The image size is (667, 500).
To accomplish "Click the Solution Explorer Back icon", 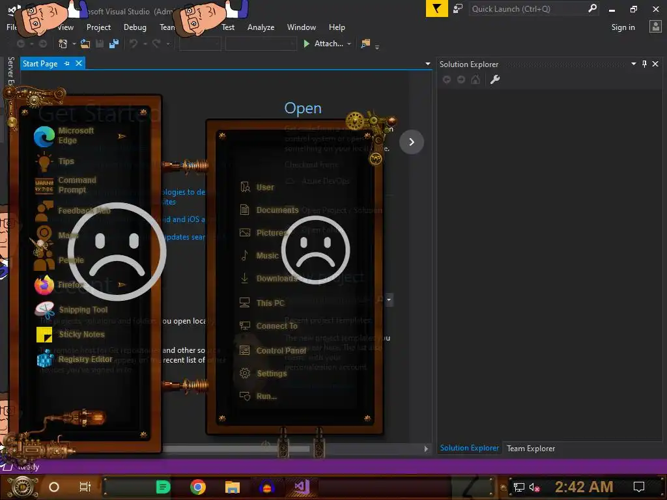I will 447,79.
